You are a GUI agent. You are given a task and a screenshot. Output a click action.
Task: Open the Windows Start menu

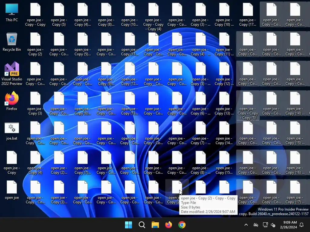point(128,225)
